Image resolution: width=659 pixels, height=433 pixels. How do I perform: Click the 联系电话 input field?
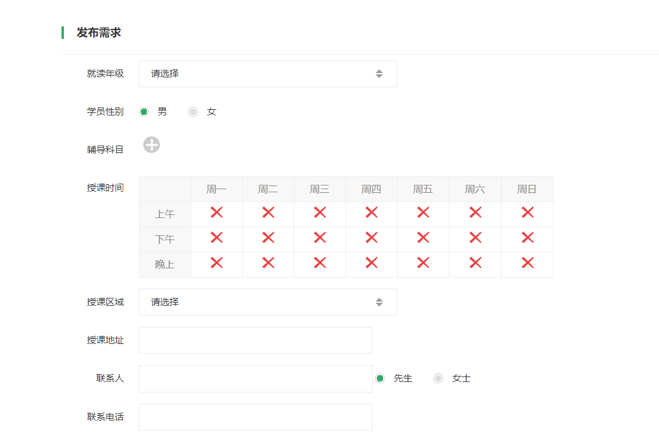pos(255,417)
